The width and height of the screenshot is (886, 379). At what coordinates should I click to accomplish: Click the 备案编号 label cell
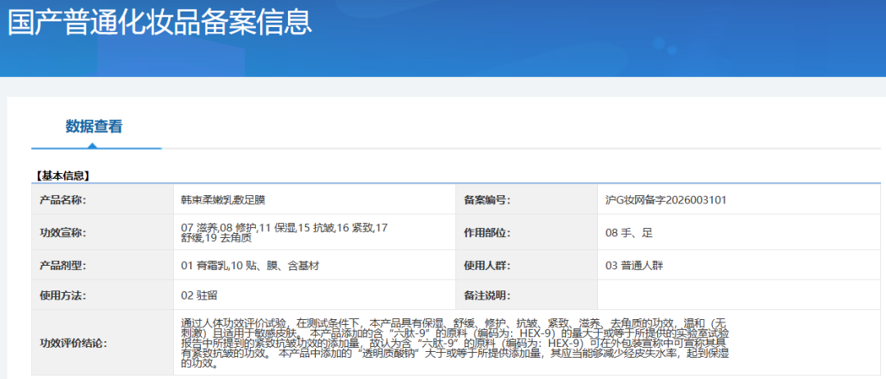click(x=486, y=200)
